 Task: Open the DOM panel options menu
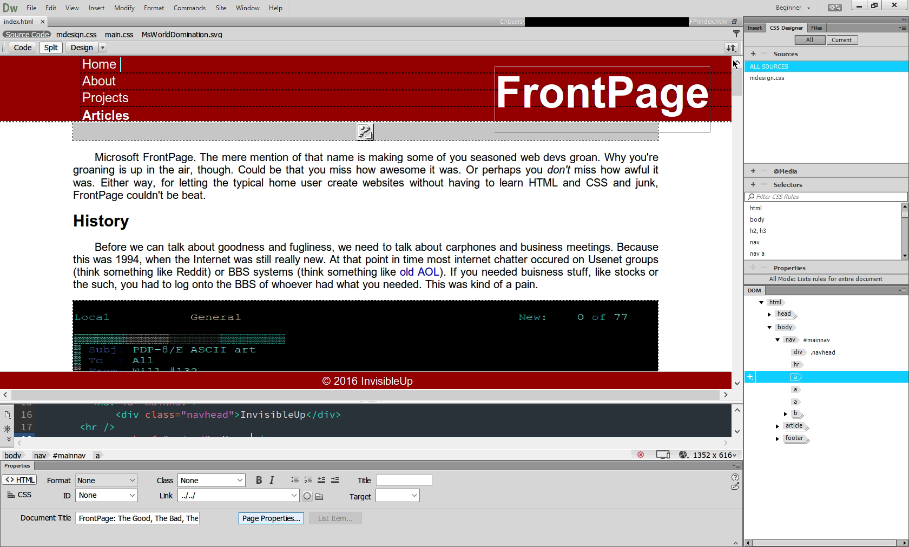(x=902, y=290)
